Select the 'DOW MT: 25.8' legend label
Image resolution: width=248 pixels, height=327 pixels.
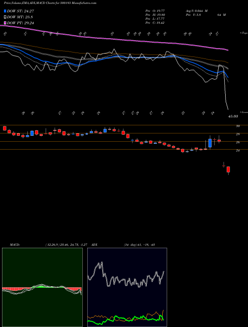20,17
